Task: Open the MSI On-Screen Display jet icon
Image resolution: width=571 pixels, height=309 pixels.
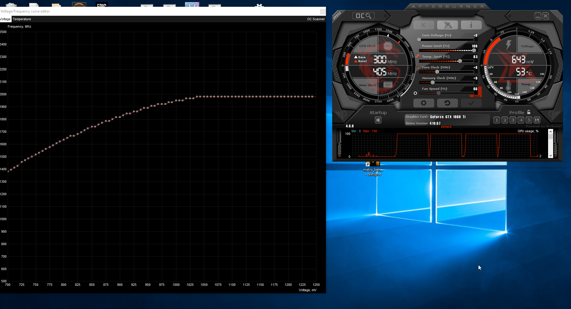Action: (447, 25)
